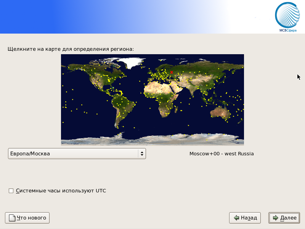Click the right arrow icon on 'Далее'
Viewport: 305px width, 229px height.
(x=275, y=218)
